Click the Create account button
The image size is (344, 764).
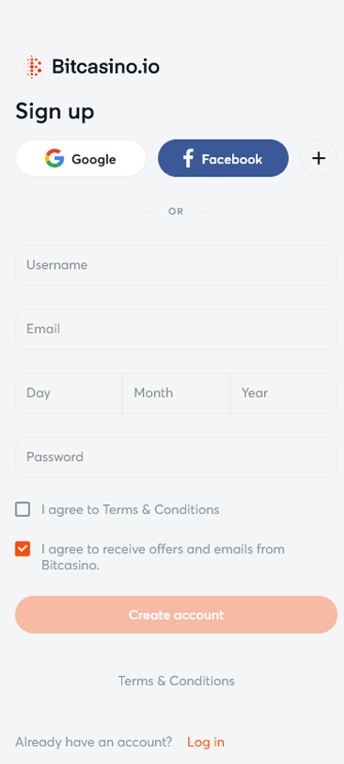pyautogui.click(x=176, y=615)
